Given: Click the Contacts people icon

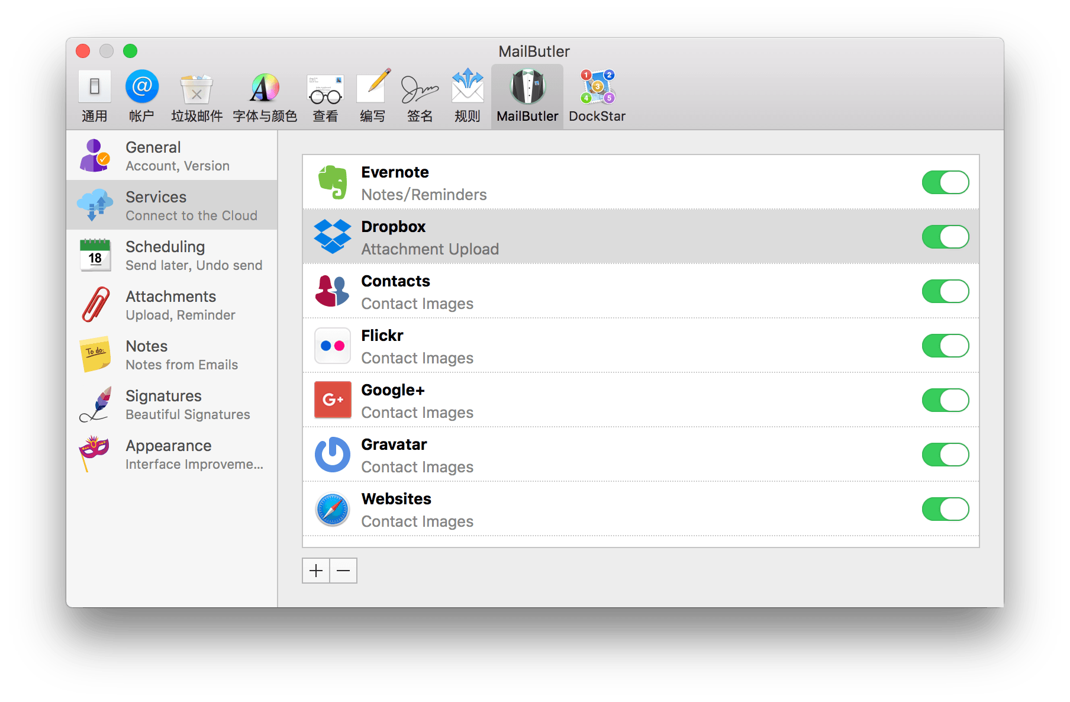Looking at the screenshot, I should pos(333,291).
